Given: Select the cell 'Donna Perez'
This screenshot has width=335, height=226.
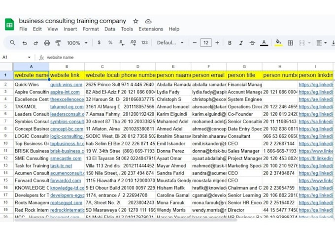Looking at the screenshot, I should pyautogui.click(x=173, y=151).
